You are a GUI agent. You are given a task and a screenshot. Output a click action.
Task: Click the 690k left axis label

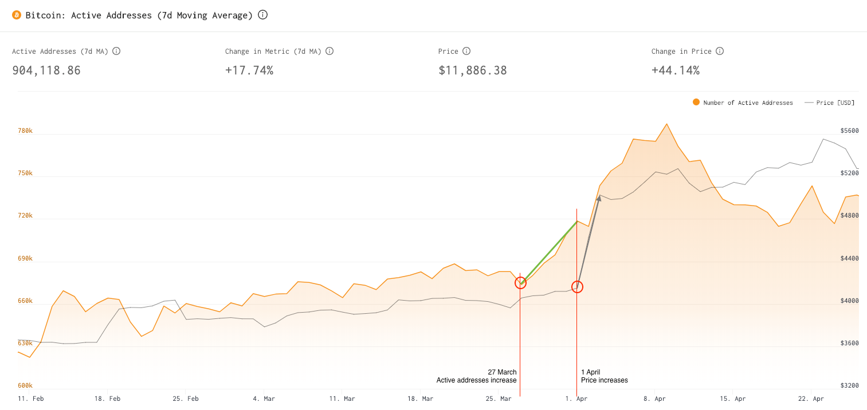25,259
